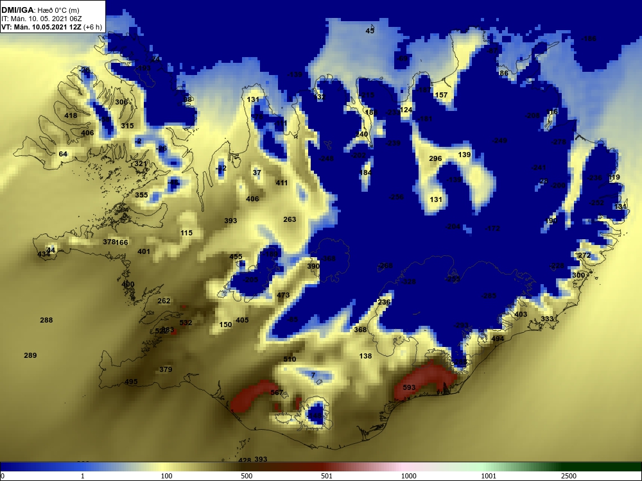The height and width of the screenshot is (481, 642).
Task: Click the 45 value off the north coast
Action: click(x=370, y=31)
